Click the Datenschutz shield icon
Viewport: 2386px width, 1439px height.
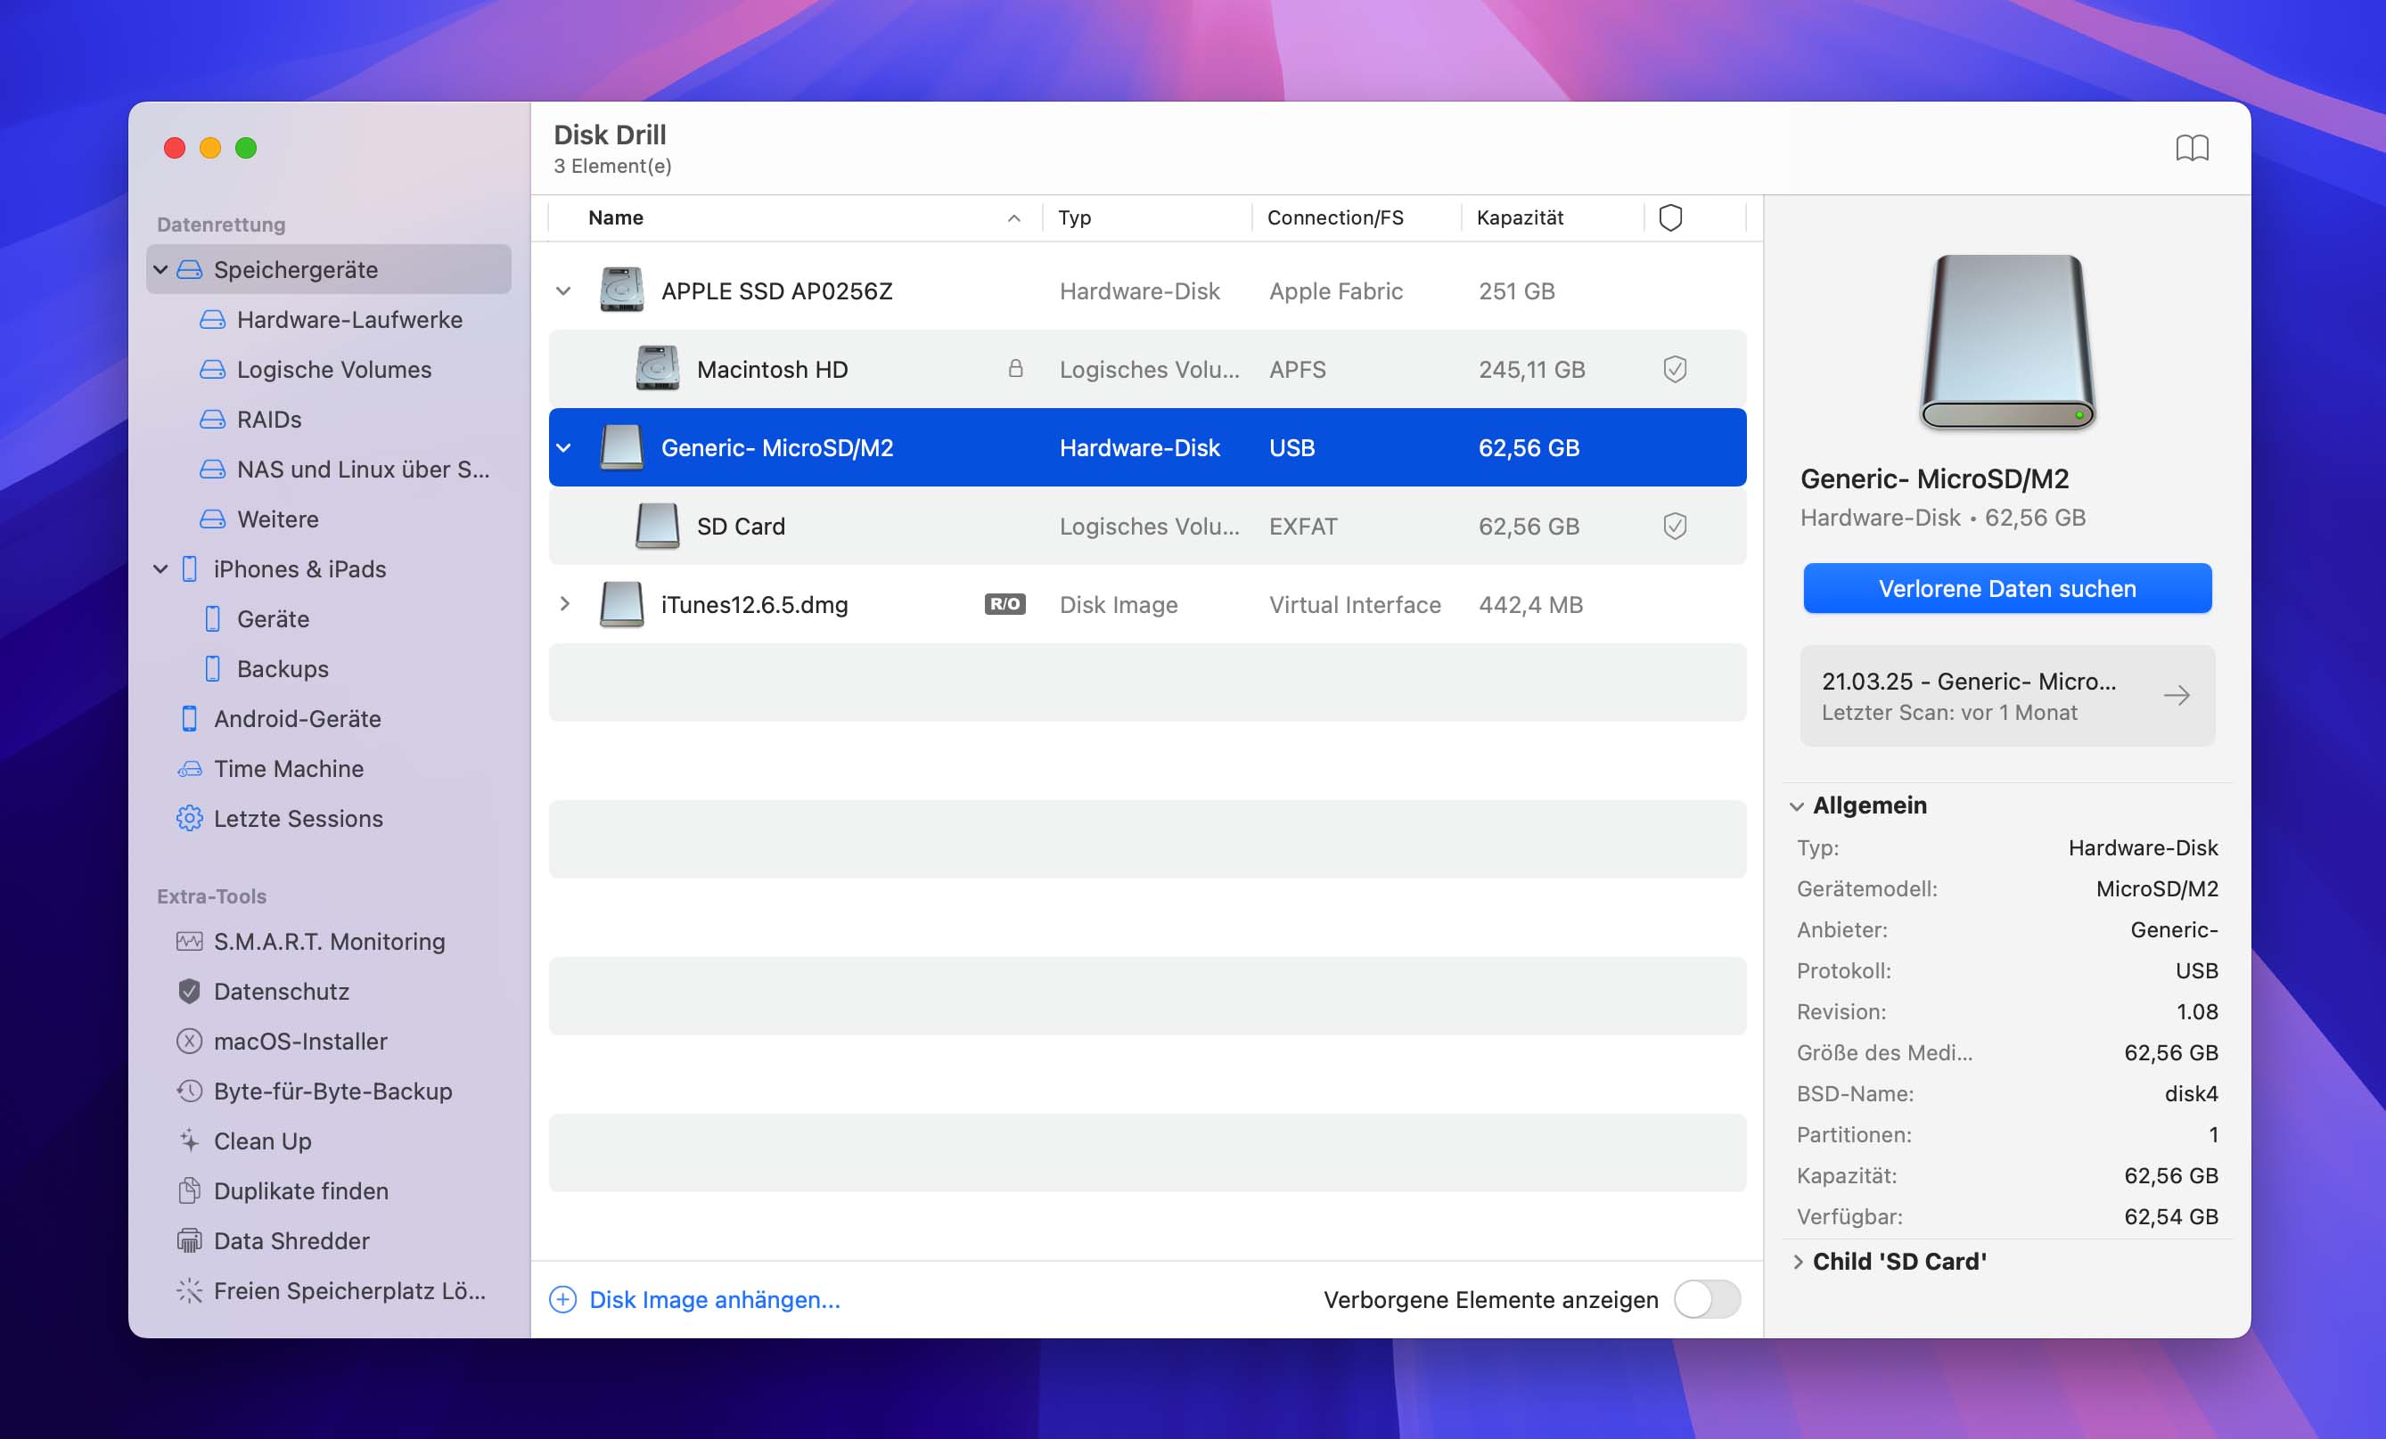[190, 991]
